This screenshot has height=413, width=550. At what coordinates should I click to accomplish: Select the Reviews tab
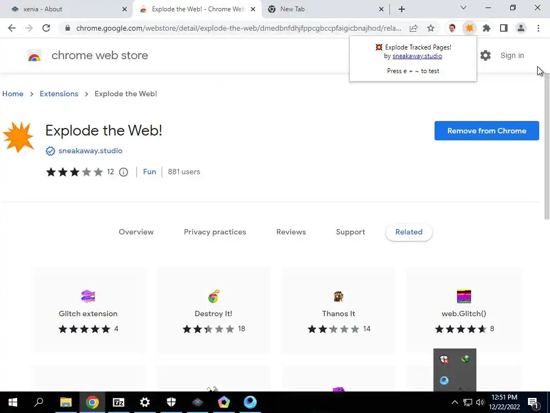pos(291,232)
